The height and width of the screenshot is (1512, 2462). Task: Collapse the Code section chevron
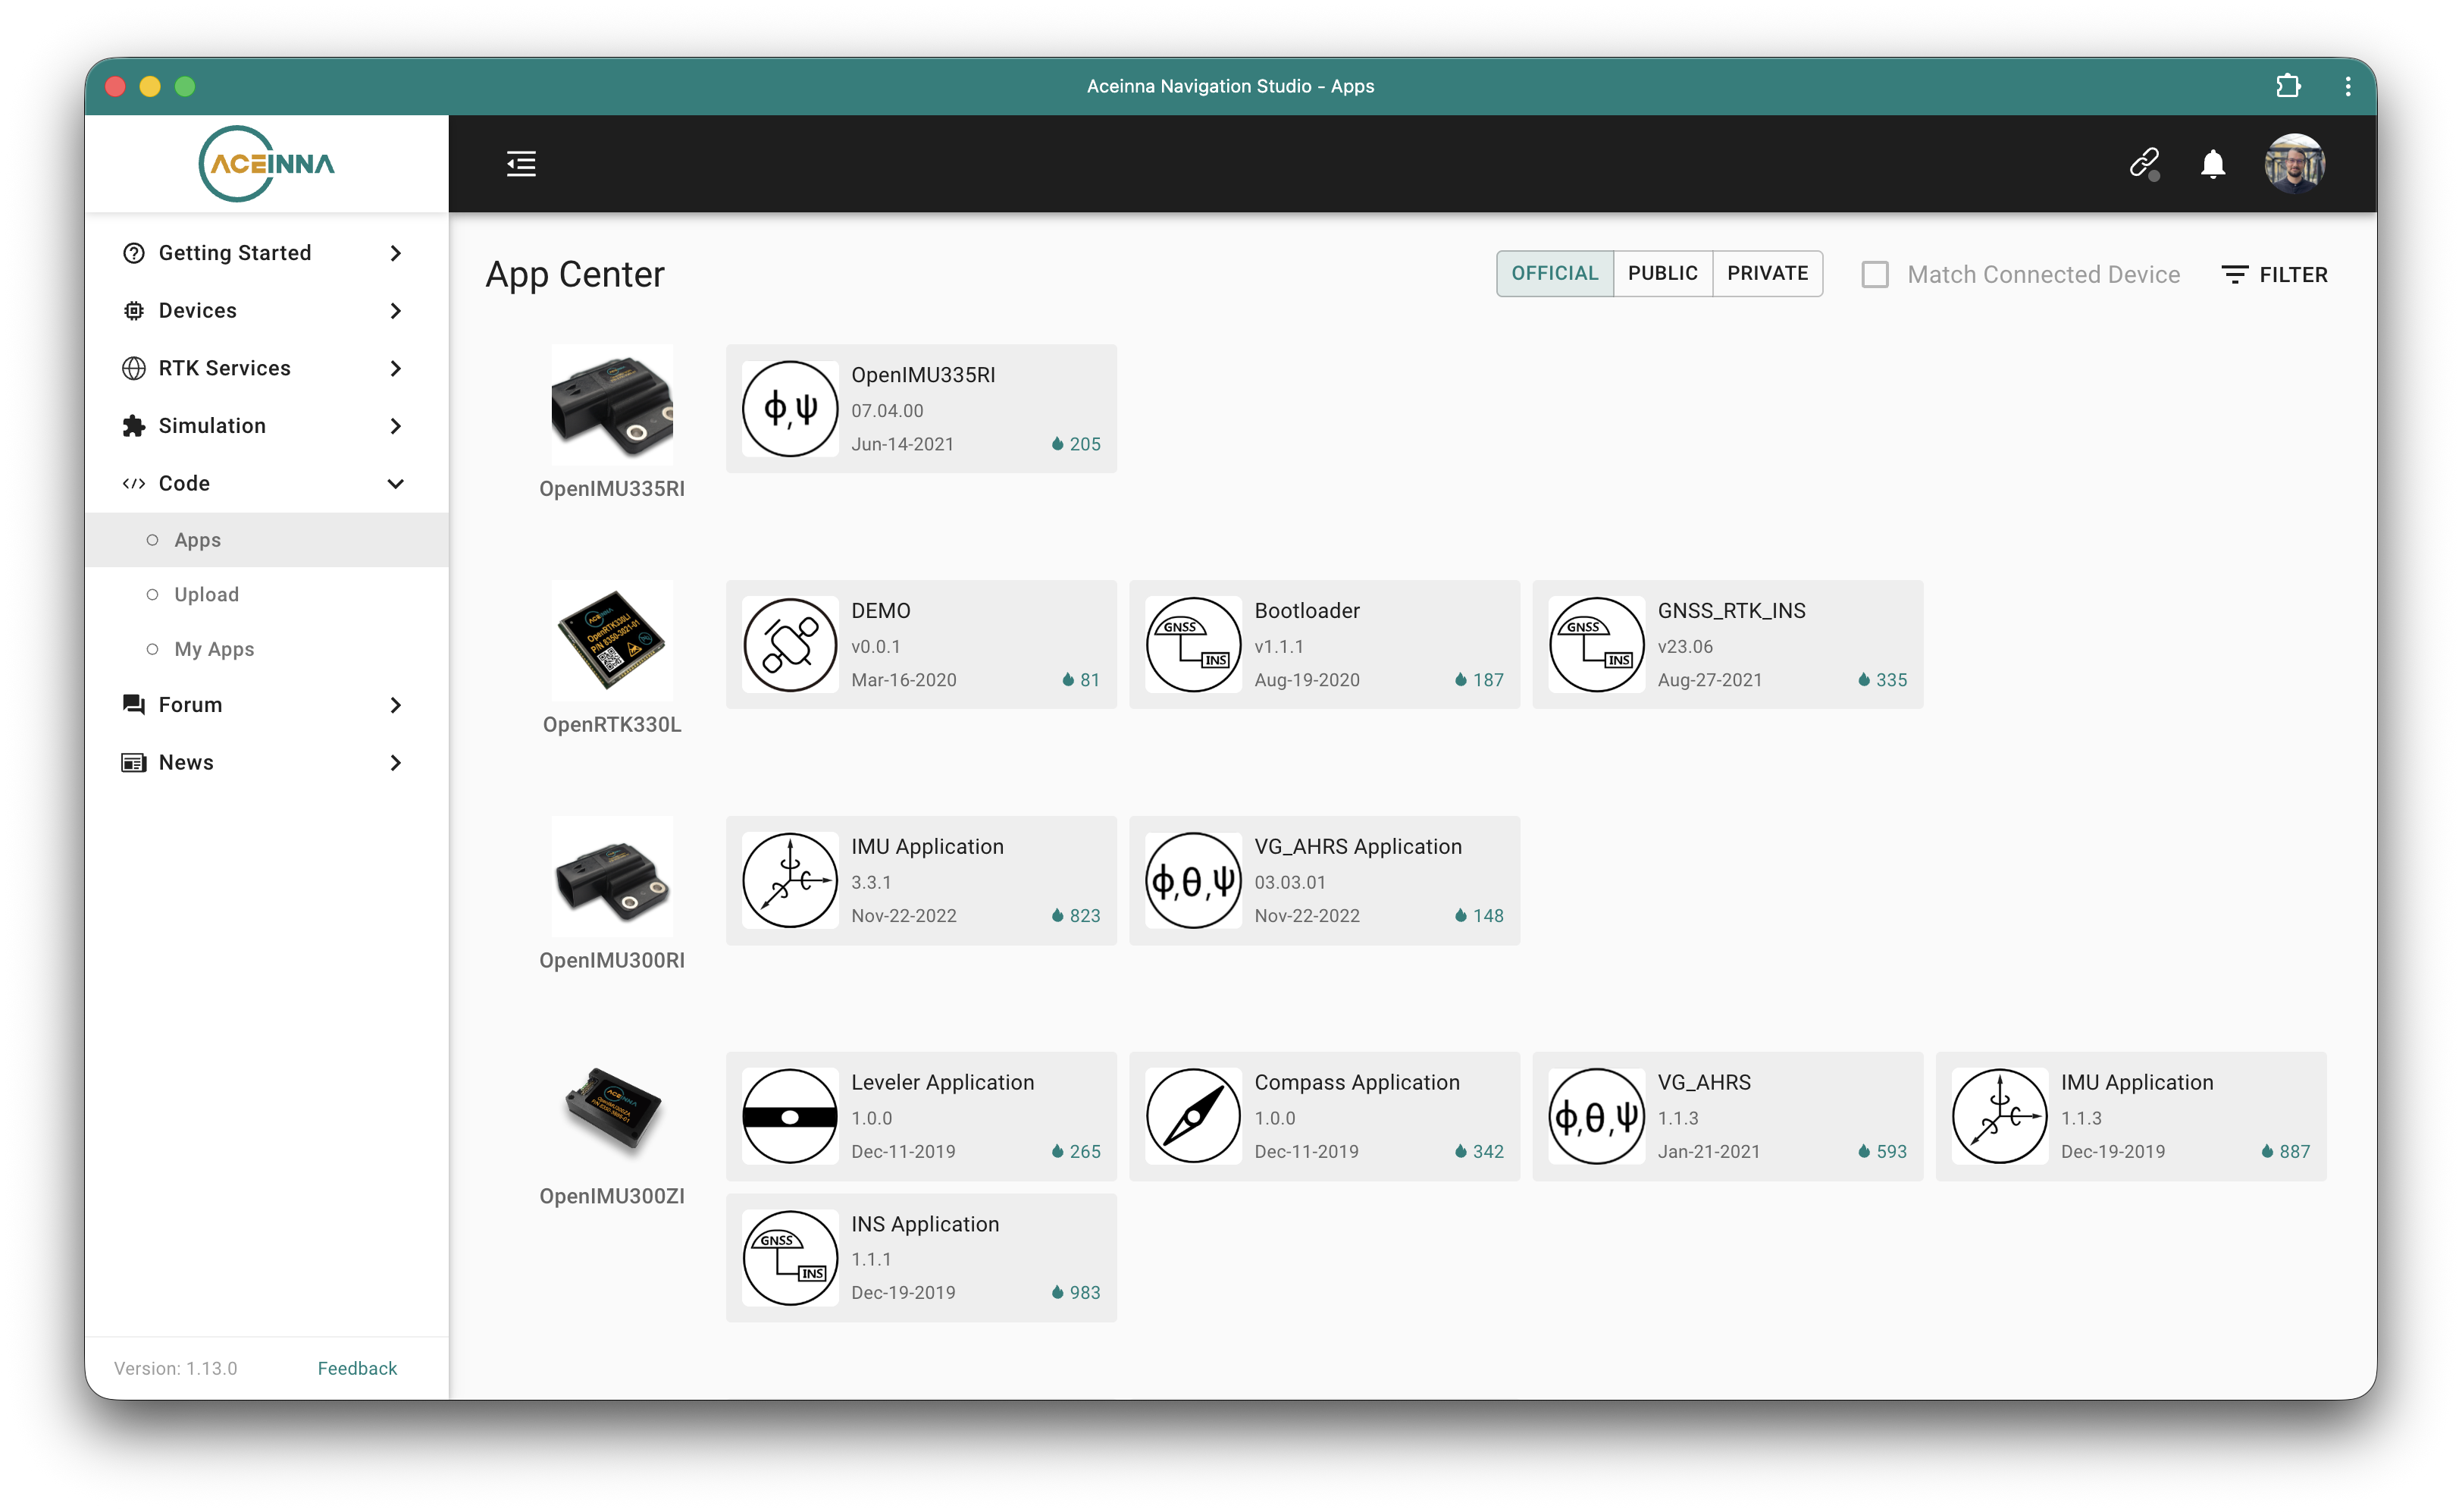(396, 483)
